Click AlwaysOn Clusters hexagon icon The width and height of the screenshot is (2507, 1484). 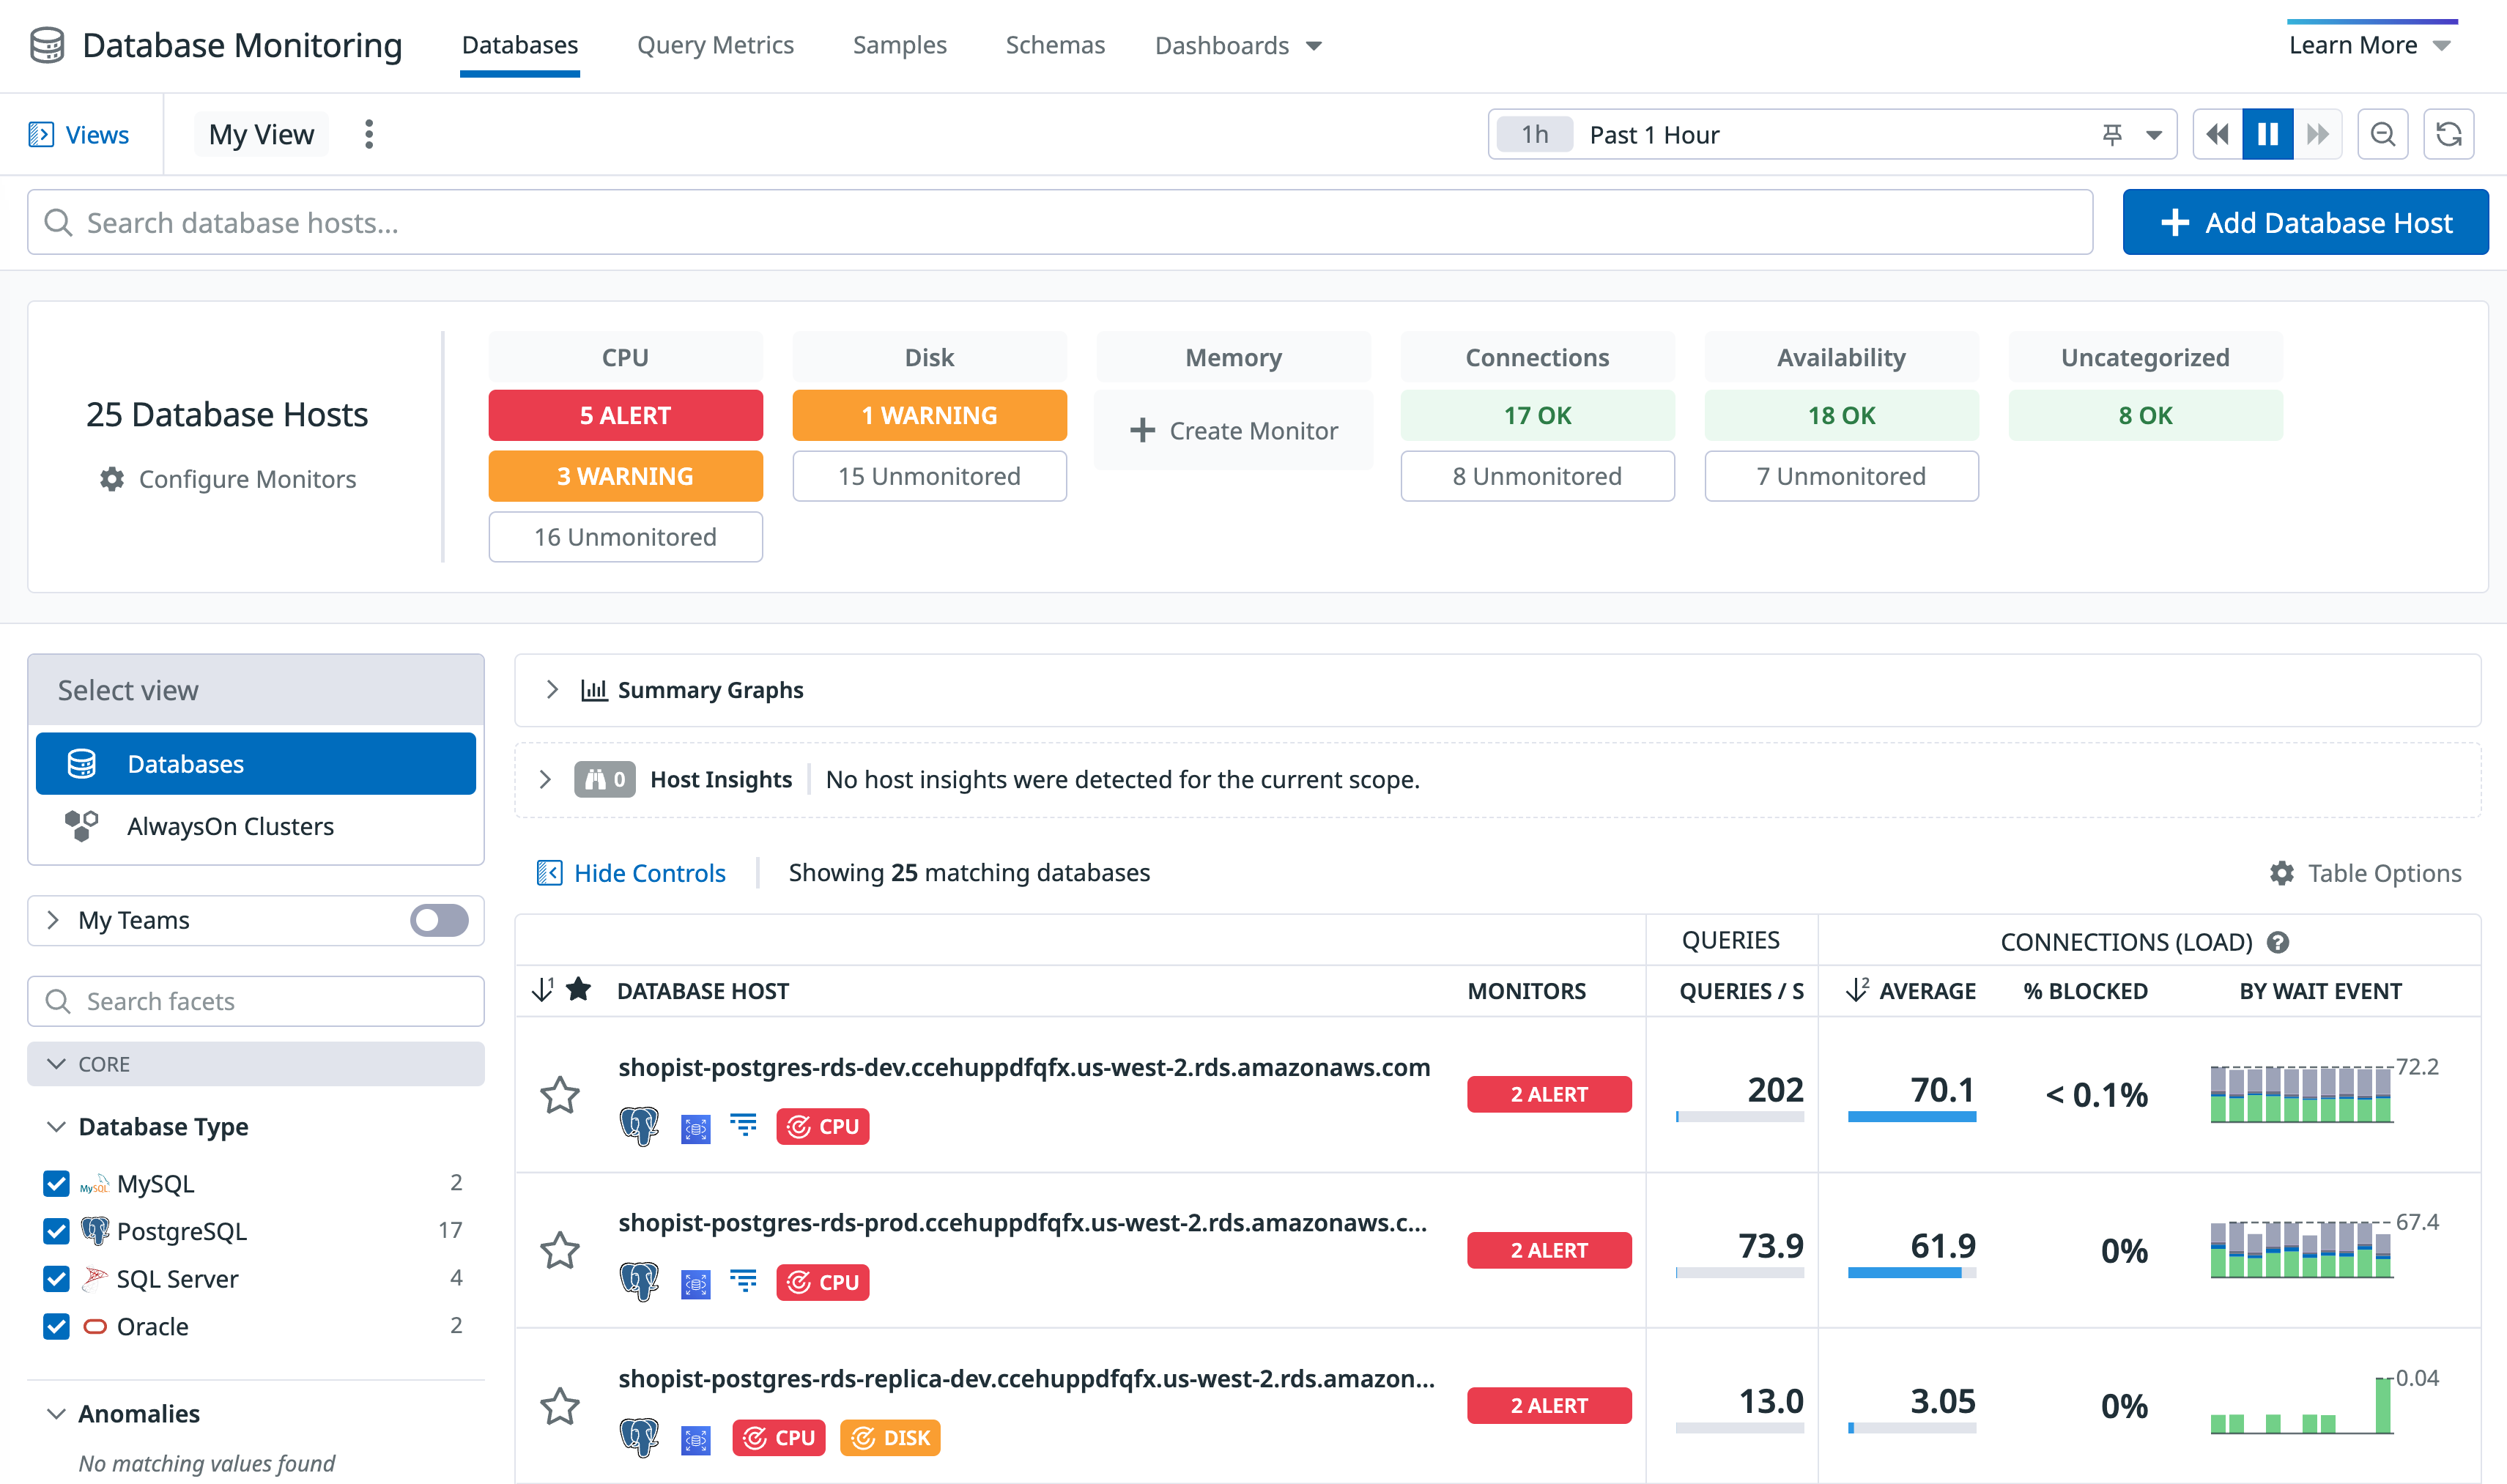(x=81, y=826)
